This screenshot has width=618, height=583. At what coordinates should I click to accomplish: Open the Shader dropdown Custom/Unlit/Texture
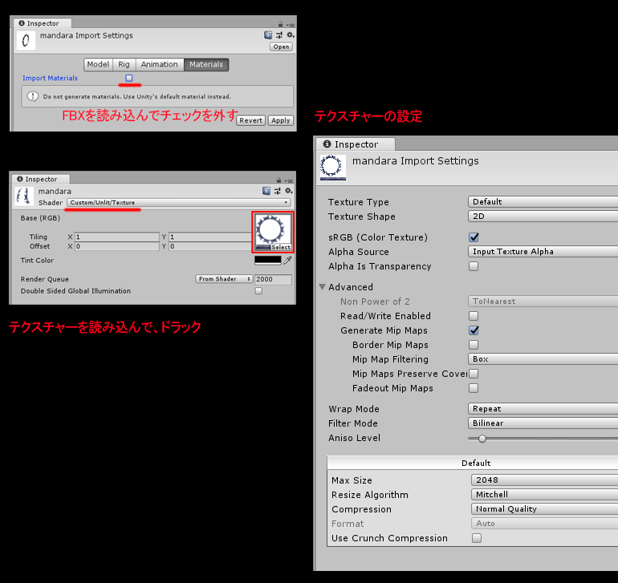tap(178, 203)
